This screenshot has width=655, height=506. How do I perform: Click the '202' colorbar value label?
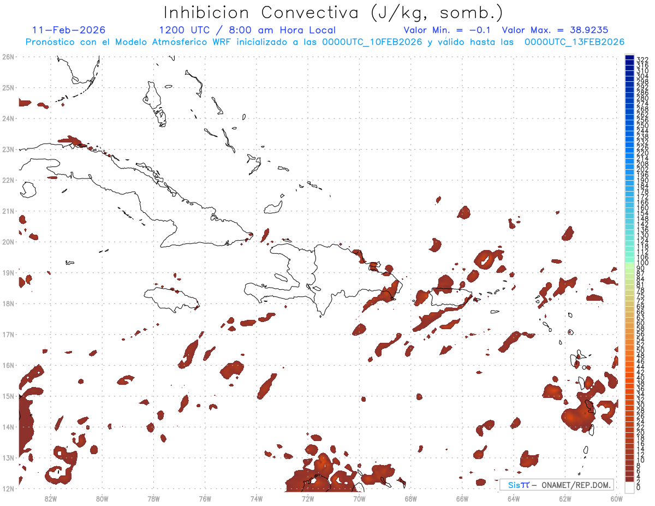point(642,169)
